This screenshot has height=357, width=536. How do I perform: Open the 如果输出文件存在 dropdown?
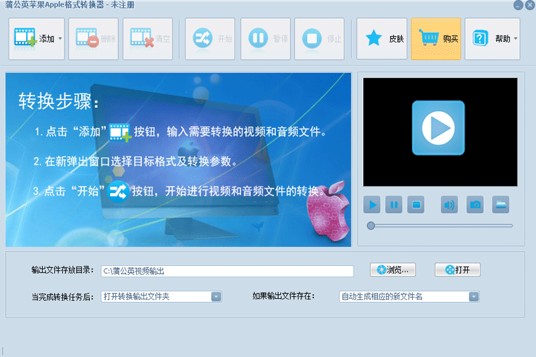pos(409,297)
